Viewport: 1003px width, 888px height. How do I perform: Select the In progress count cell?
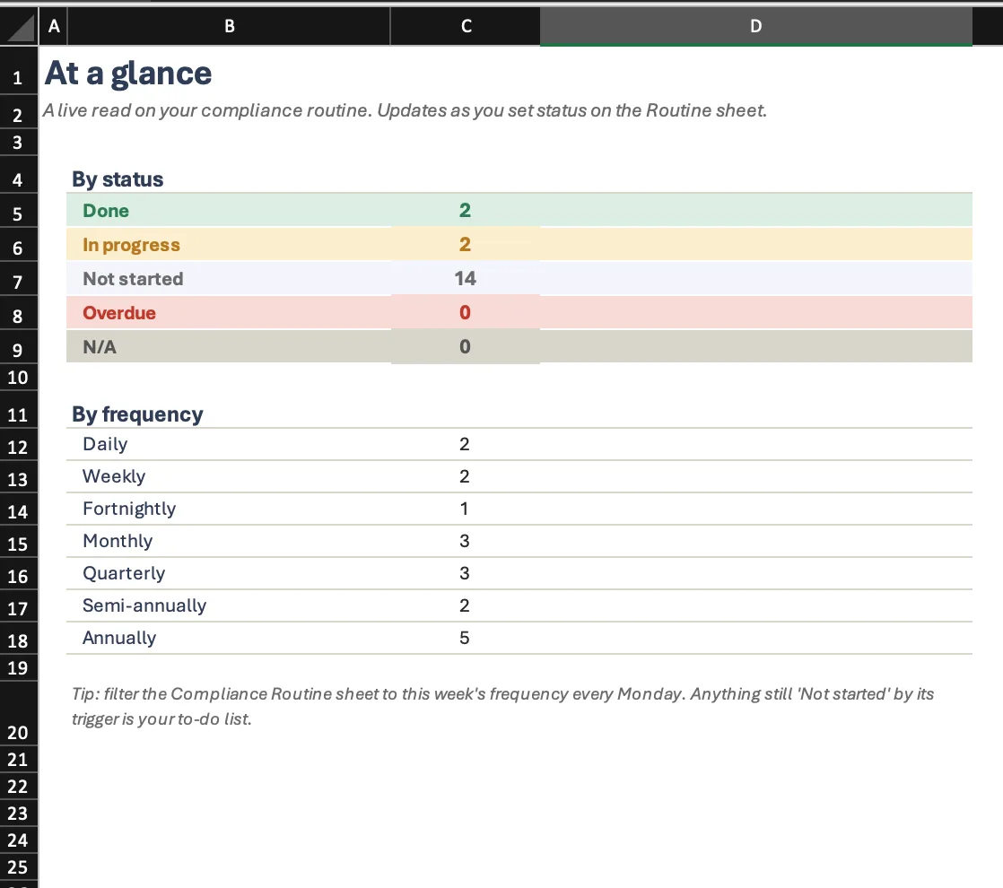click(465, 244)
